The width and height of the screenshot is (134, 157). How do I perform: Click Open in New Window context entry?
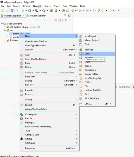[x=49, y=41]
